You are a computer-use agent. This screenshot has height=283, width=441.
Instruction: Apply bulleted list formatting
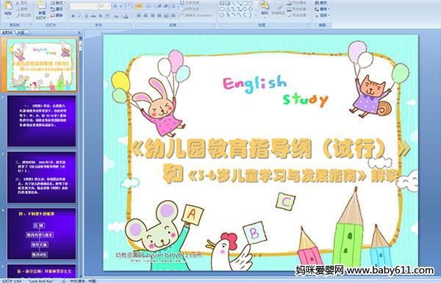[x=139, y=6]
